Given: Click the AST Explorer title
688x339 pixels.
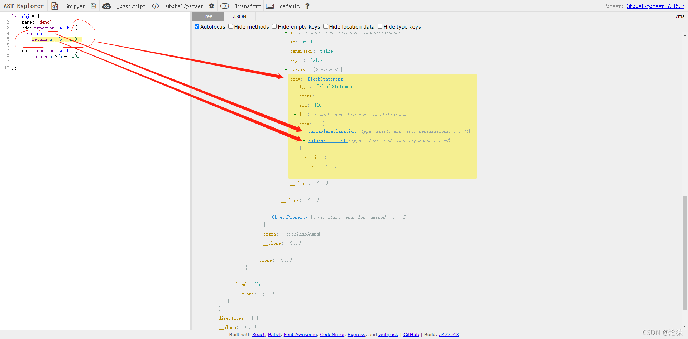Looking at the screenshot, I should [x=24, y=6].
